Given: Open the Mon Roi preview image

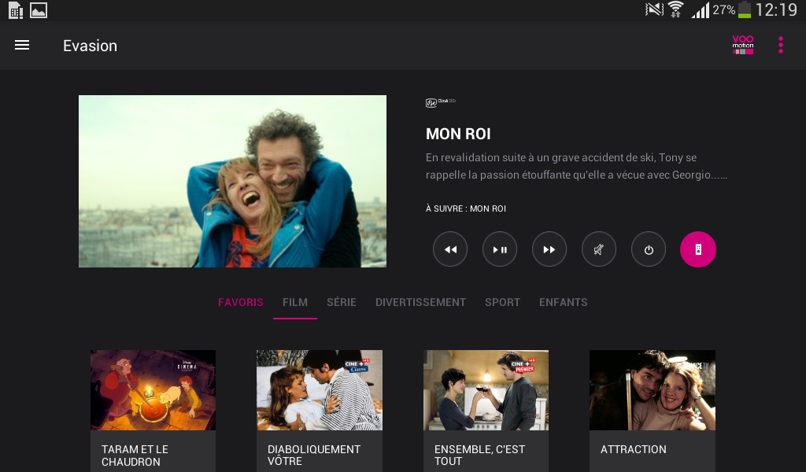Looking at the screenshot, I should 232,181.
